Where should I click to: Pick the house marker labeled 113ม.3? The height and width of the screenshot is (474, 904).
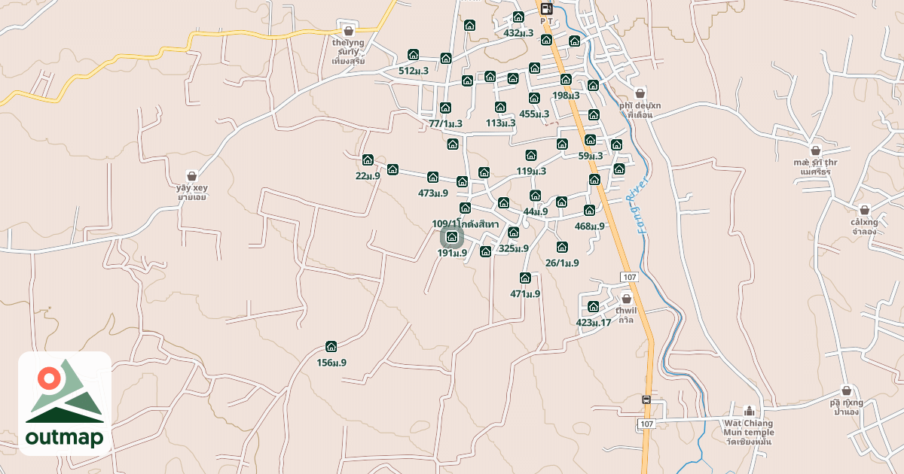pos(500,107)
